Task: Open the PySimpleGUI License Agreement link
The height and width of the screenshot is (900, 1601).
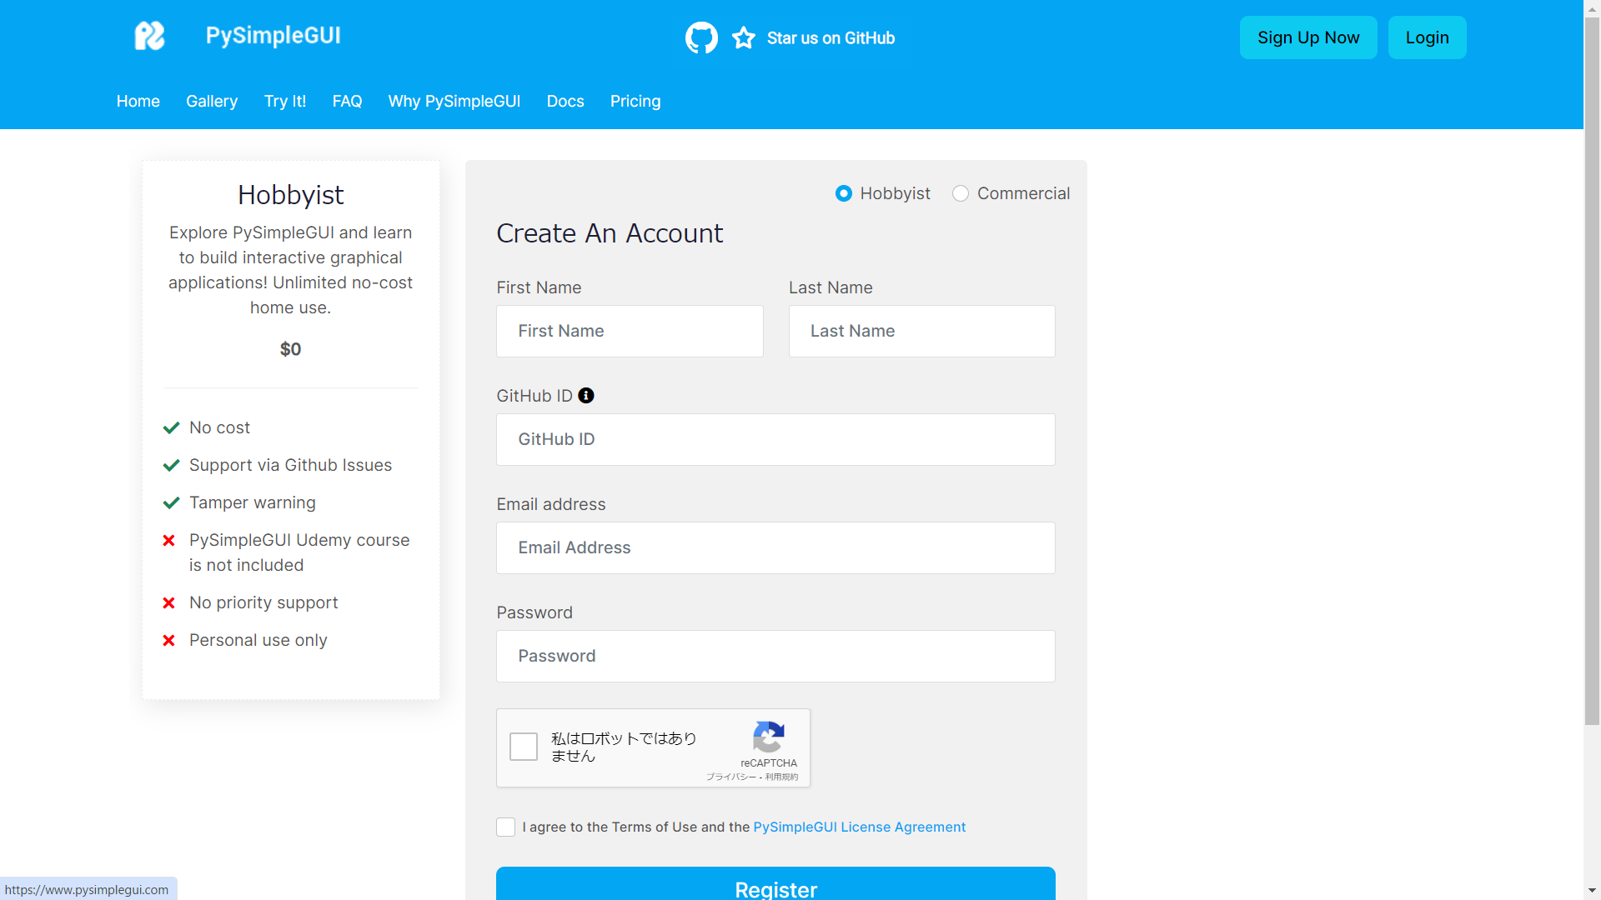Action: point(859,827)
